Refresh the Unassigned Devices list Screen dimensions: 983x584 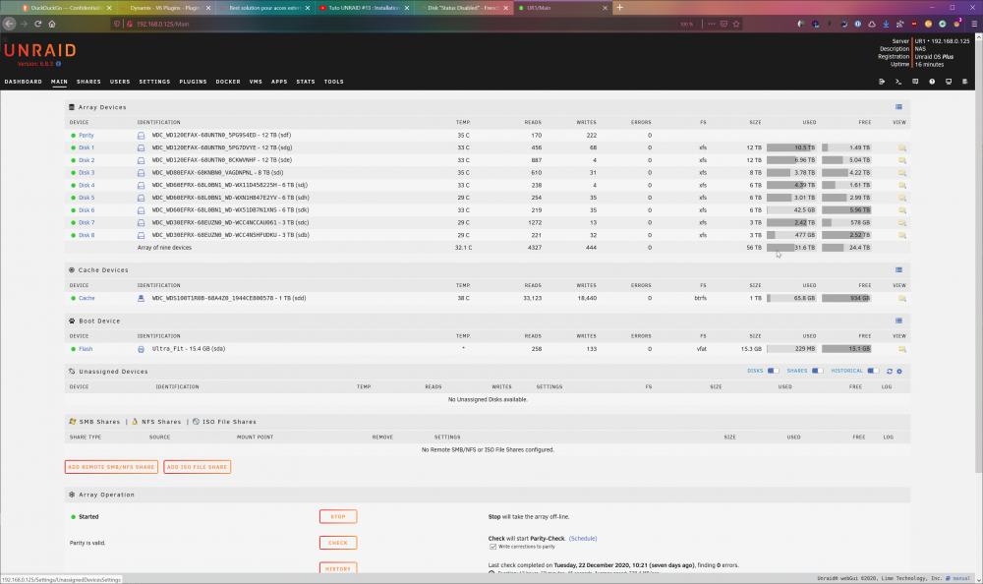click(889, 372)
